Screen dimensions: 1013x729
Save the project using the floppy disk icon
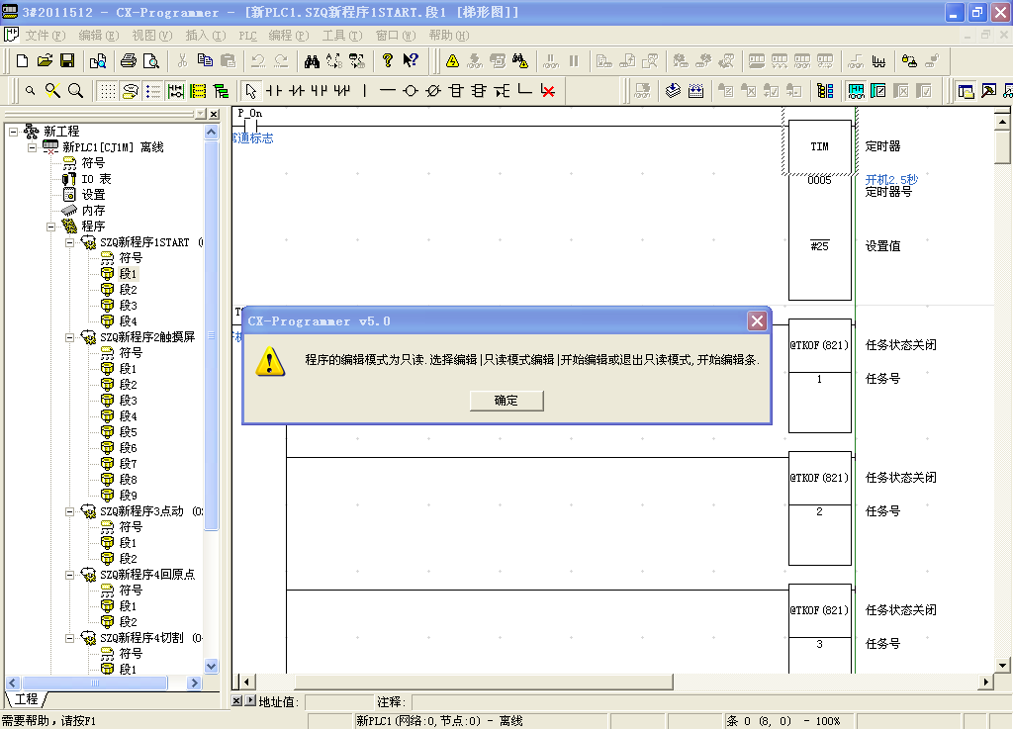tap(67, 60)
